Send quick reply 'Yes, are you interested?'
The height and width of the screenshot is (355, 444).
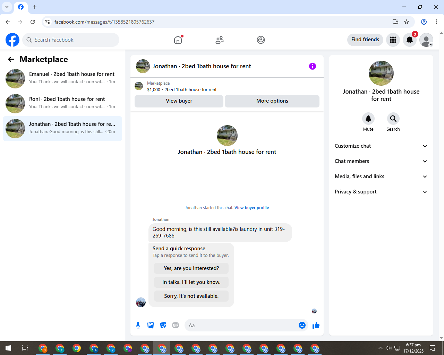click(191, 268)
